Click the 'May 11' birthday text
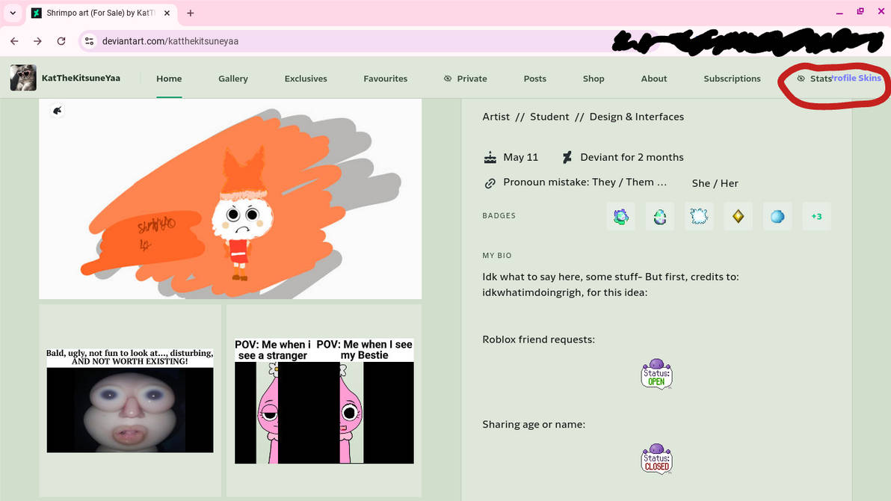Viewport: 891px width, 501px height. coord(520,157)
